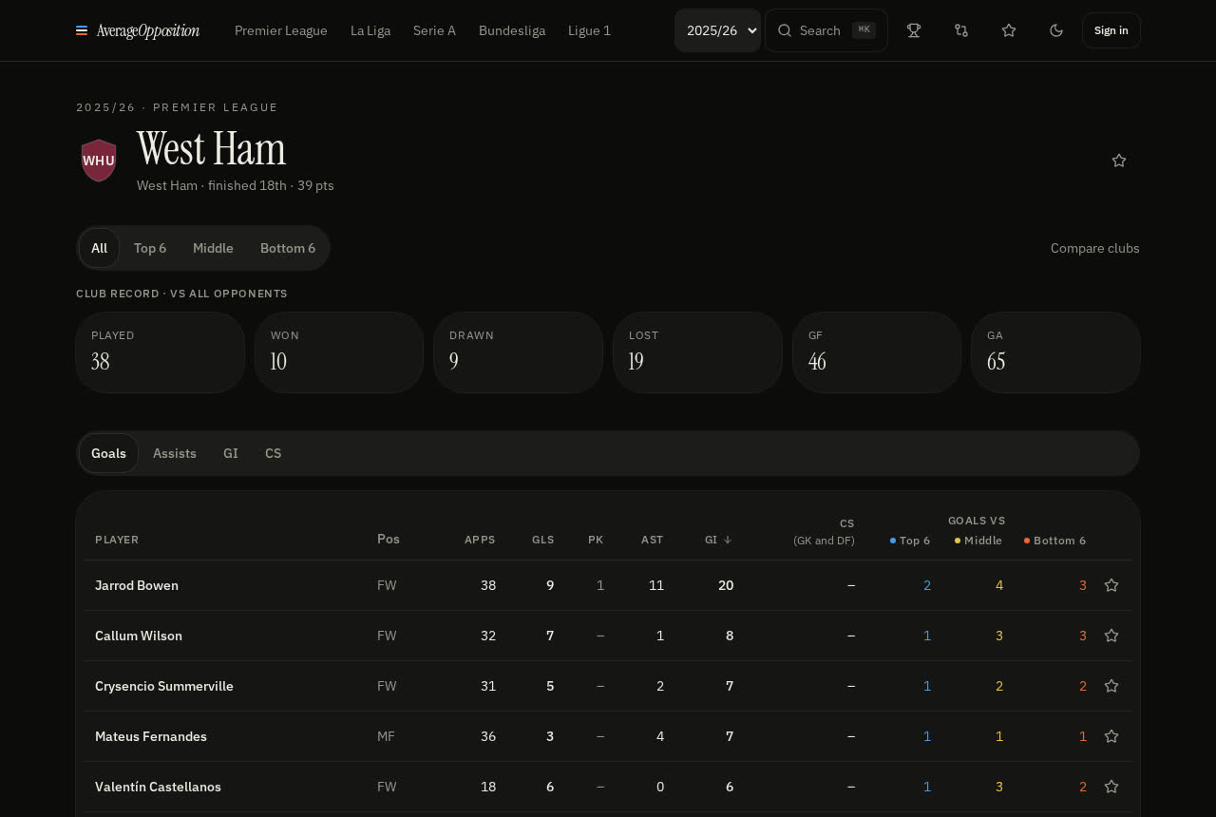Screen dimensions: 1216x817
Task: Go to Premier League nav item
Action: point(281,30)
